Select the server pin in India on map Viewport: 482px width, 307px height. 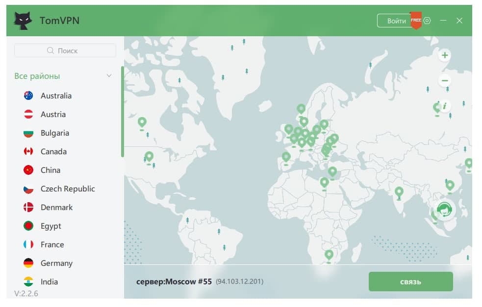tap(399, 191)
